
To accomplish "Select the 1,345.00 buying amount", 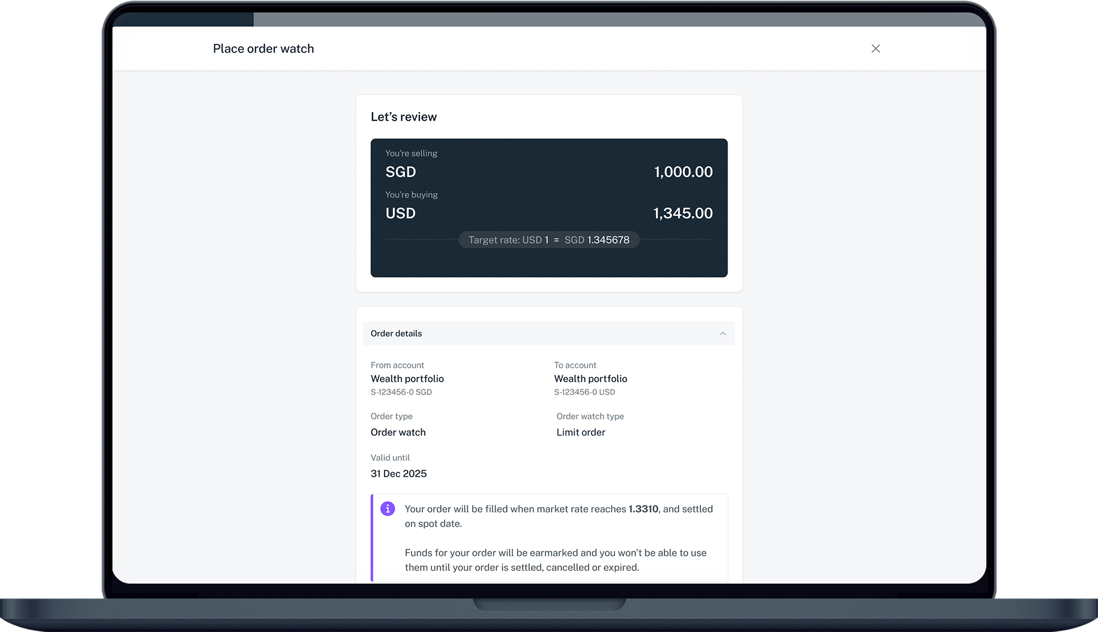I will pos(683,213).
